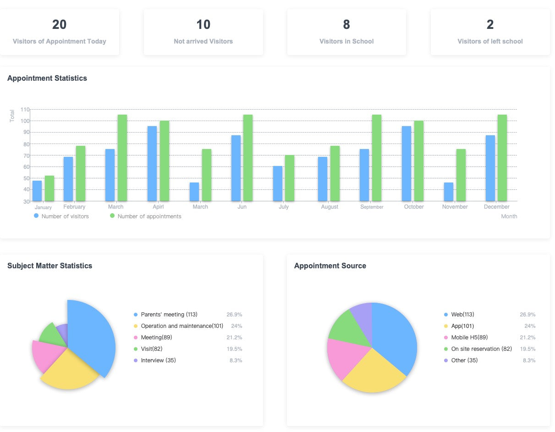Click the December axis label
Image resolution: width=555 pixels, height=432 pixels.
497,207
